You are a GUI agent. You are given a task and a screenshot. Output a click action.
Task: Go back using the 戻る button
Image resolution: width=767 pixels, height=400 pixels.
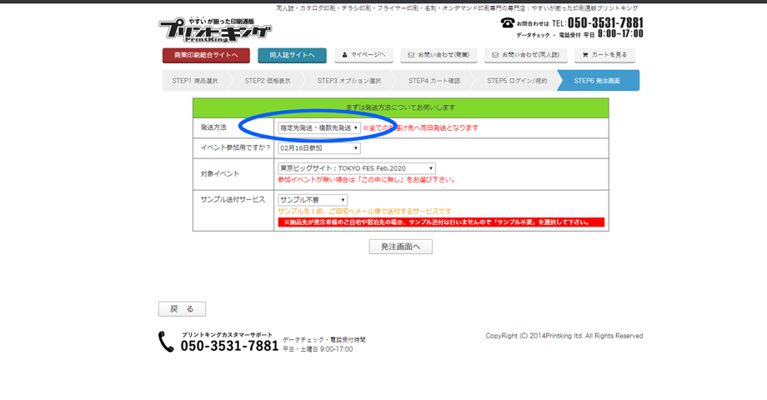point(182,309)
